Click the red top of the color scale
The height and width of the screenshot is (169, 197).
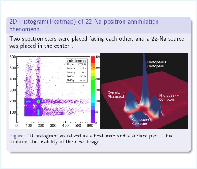click(93, 59)
